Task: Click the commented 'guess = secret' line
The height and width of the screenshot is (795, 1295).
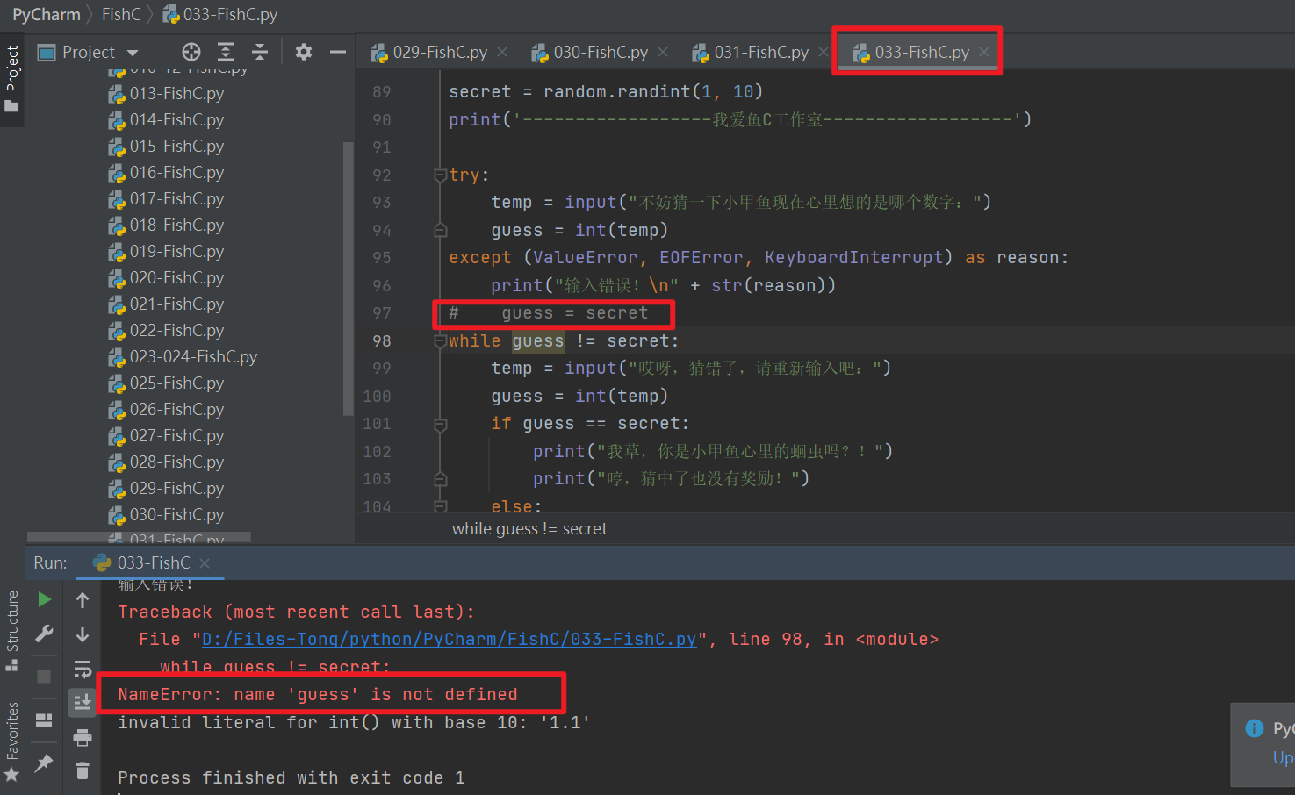Action: pyautogui.click(x=549, y=313)
